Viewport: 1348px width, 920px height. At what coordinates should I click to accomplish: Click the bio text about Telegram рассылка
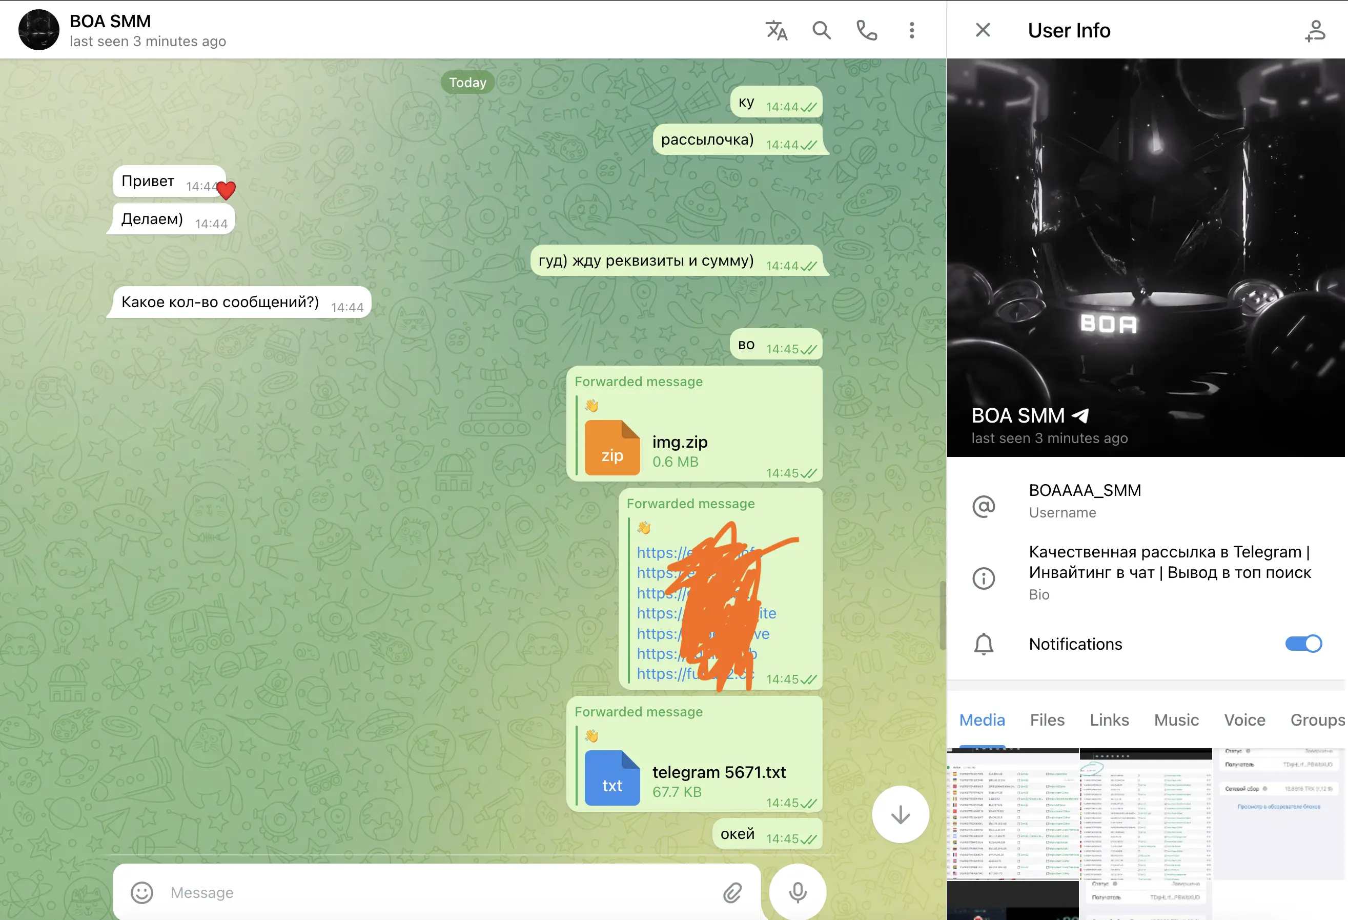pyautogui.click(x=1169, y=562)
